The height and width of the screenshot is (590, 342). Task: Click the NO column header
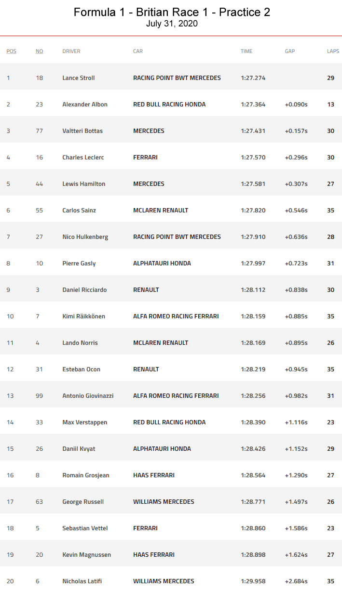click(x=39, y=51)
